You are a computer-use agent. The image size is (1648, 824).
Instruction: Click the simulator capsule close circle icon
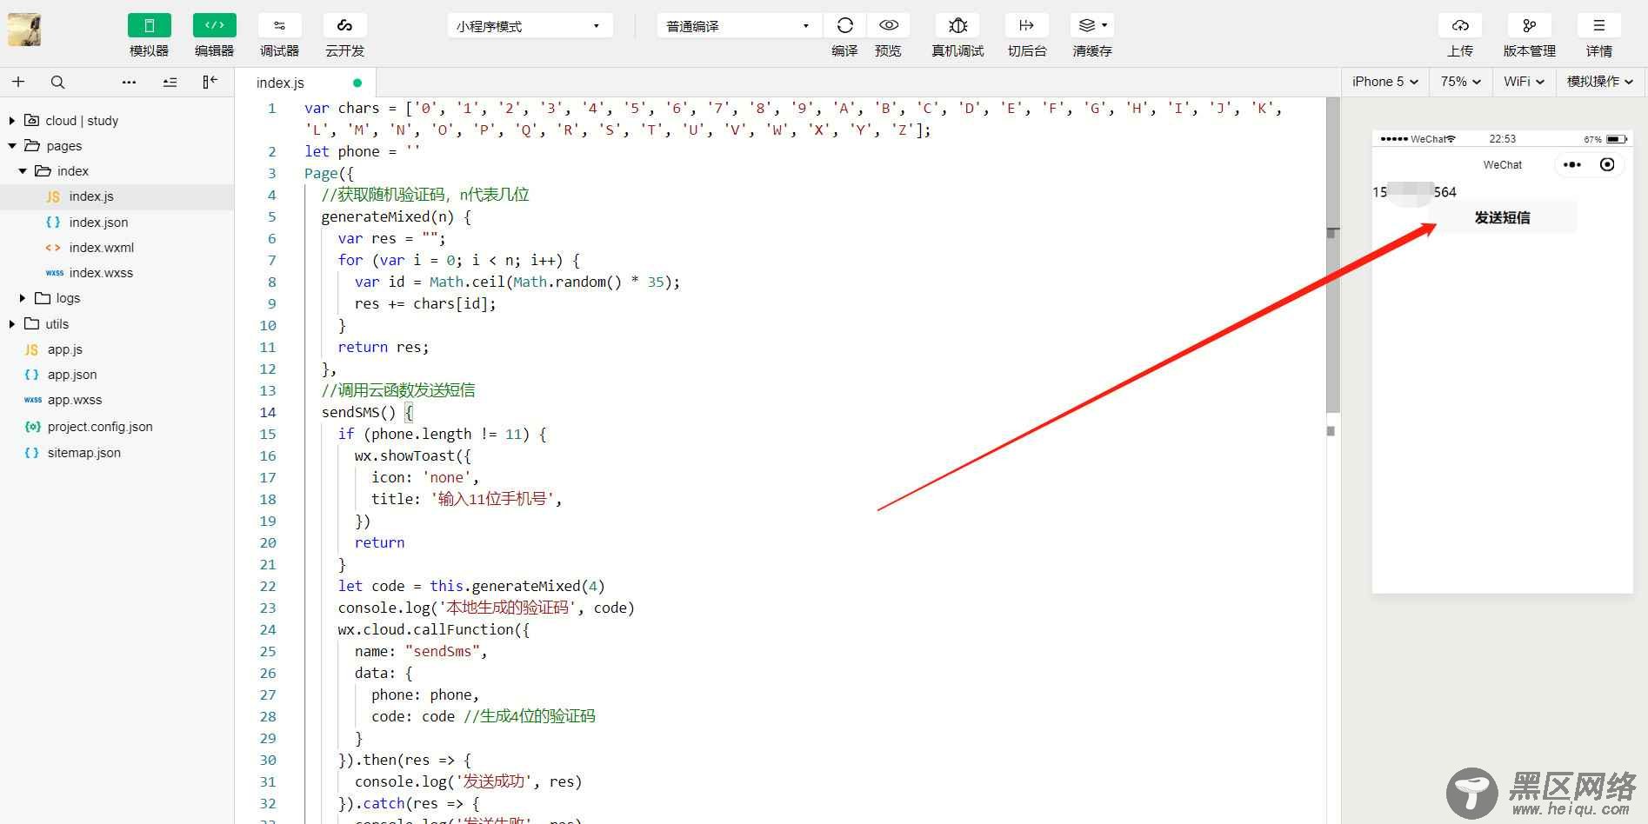pyautogui.click(x=1607, y=164)
